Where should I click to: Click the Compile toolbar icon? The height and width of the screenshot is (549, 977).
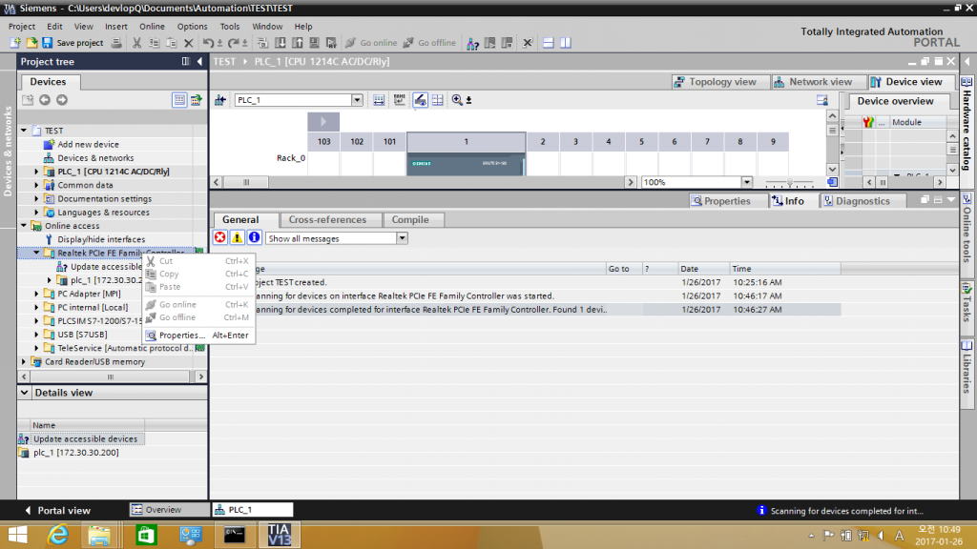[263, 43]
